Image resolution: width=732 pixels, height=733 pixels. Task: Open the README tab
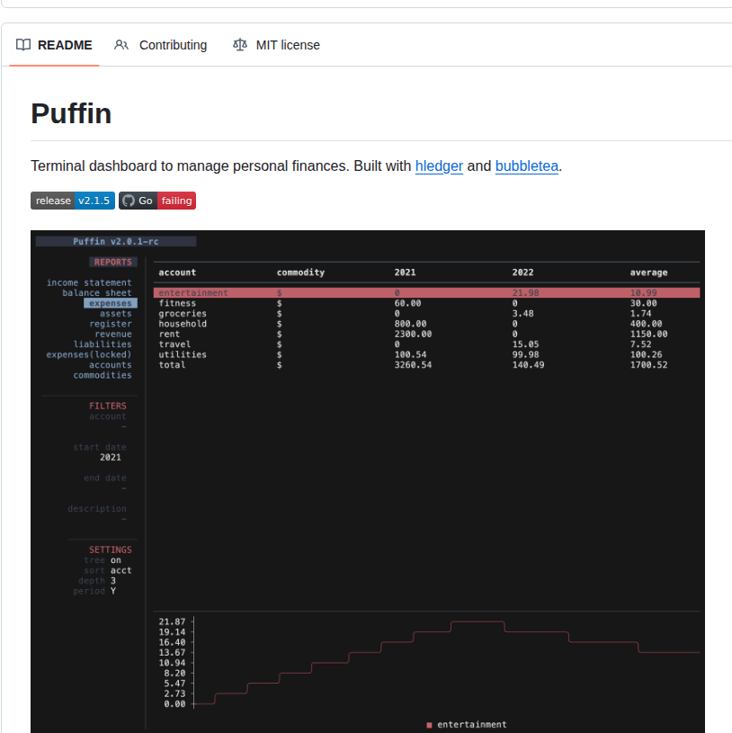coord(54,45)
